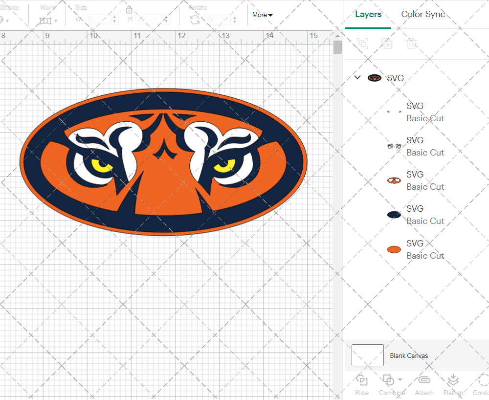Image resolution: width=489 pixels, height=400 pixels.
Task: Open the Warp dropdown arrow
Action: pyautogui.click(x=56, y=21)
